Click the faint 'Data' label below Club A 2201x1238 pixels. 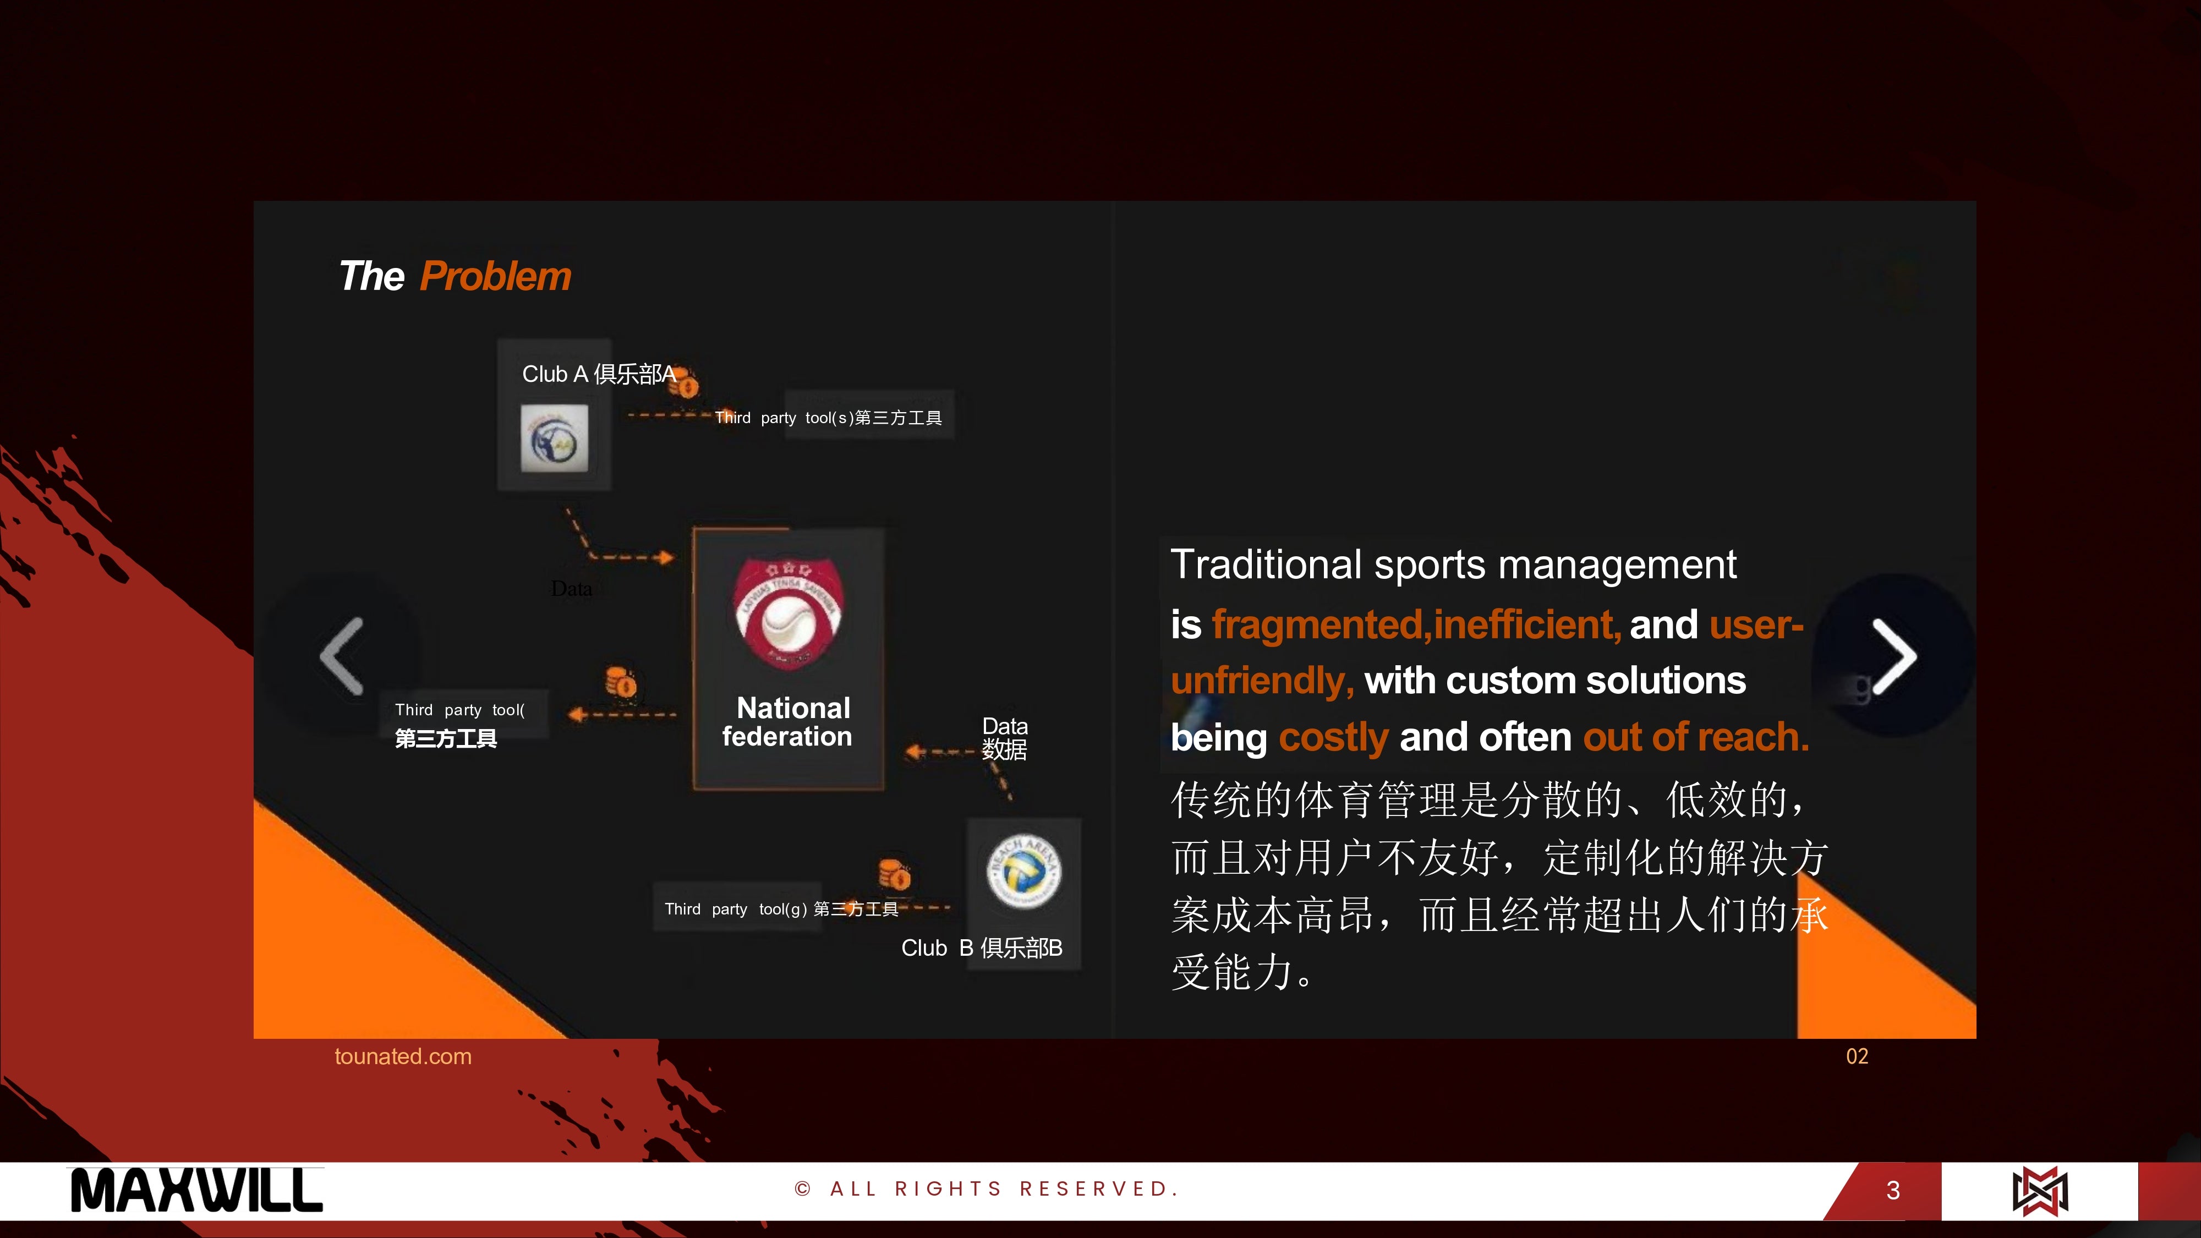tap(572, 589)
